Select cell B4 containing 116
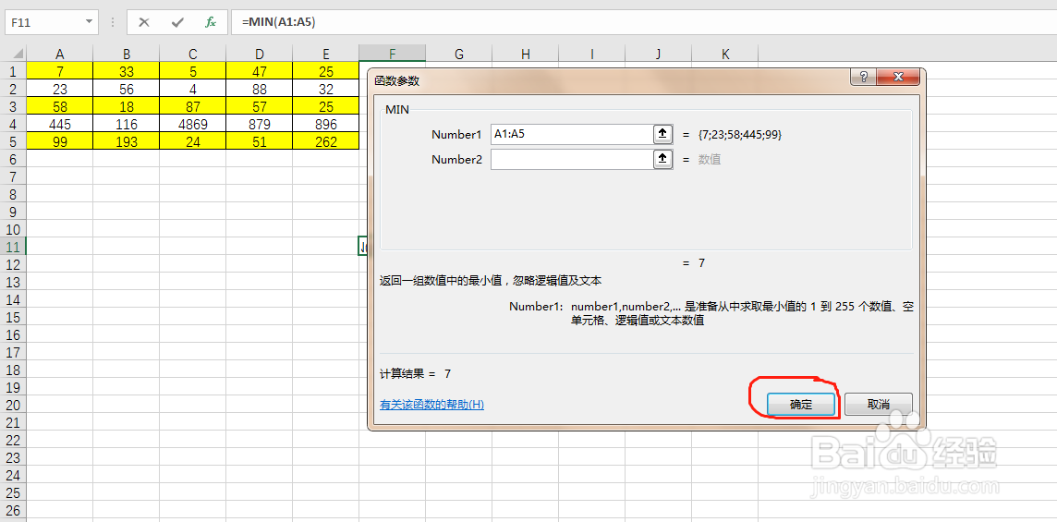1057x522 pixels. 126,124
